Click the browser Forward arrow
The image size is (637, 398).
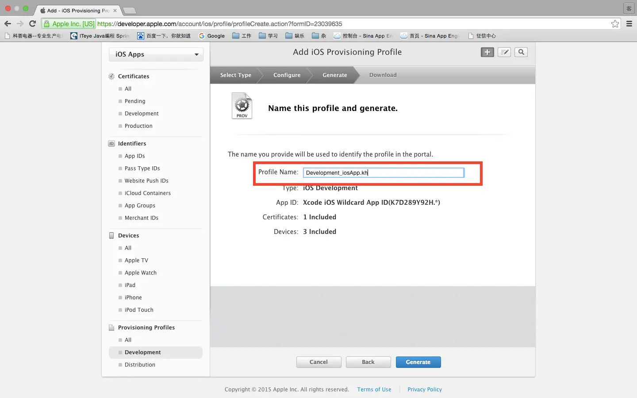click(20, 24)
